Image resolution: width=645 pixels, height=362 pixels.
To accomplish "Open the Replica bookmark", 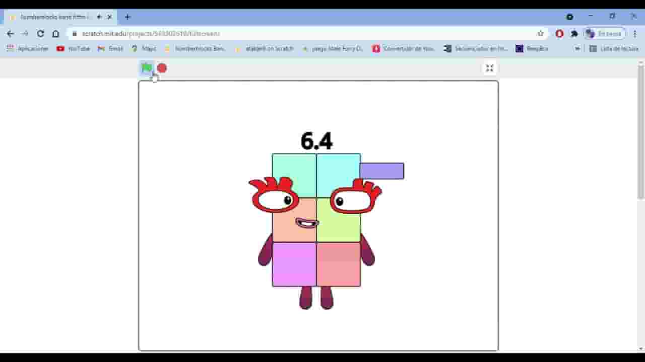I will (532, 49).
